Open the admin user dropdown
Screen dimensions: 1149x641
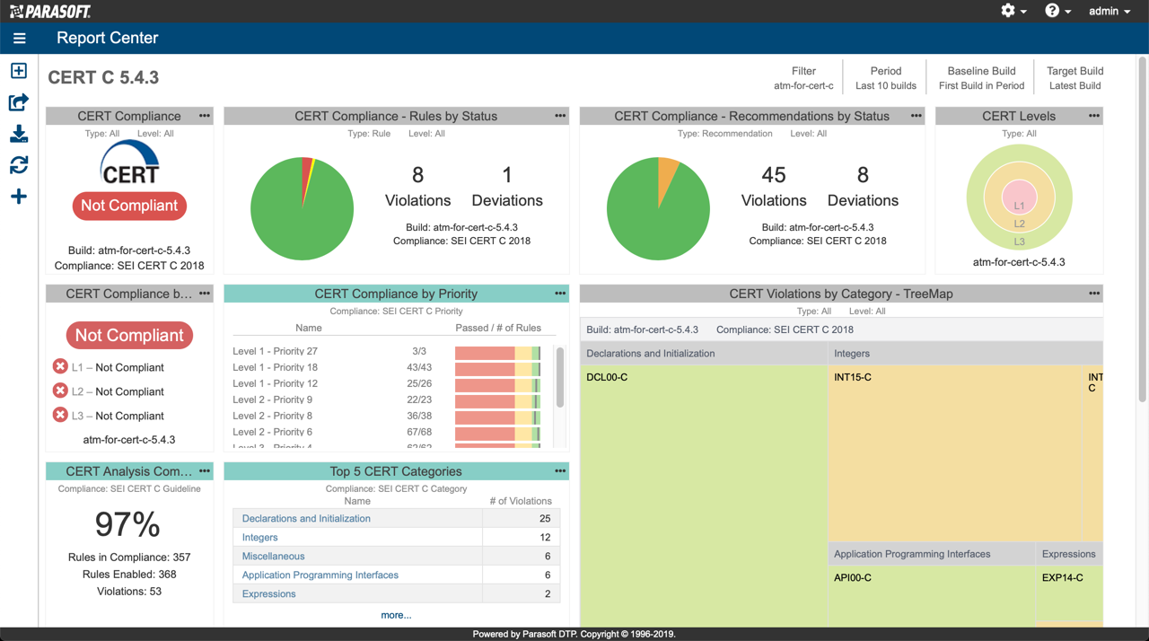click(x=1110, y=11)
